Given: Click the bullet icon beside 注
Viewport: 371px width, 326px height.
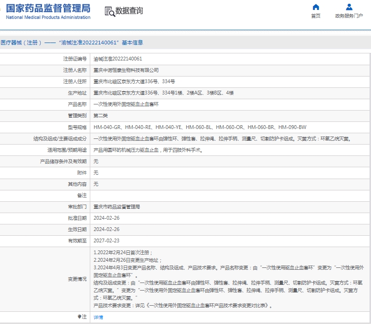Looking at the screenshot, I should (x=79, y=317).
